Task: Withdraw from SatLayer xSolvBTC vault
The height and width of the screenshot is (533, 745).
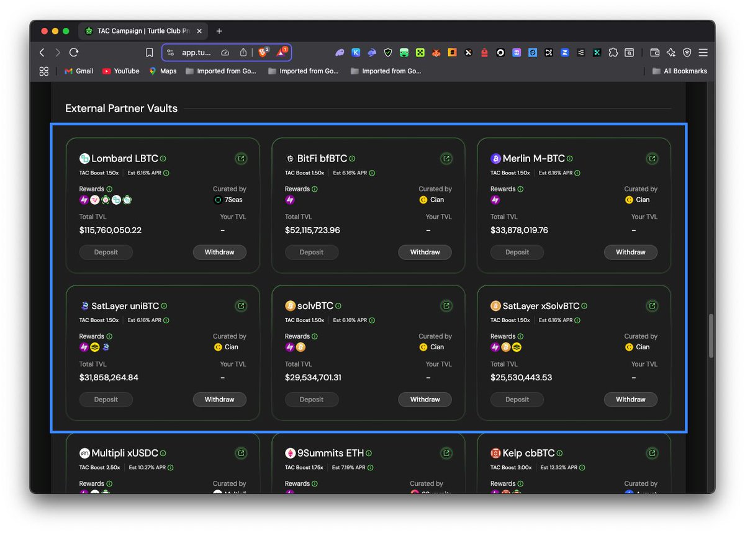Action: click(631, 400)
